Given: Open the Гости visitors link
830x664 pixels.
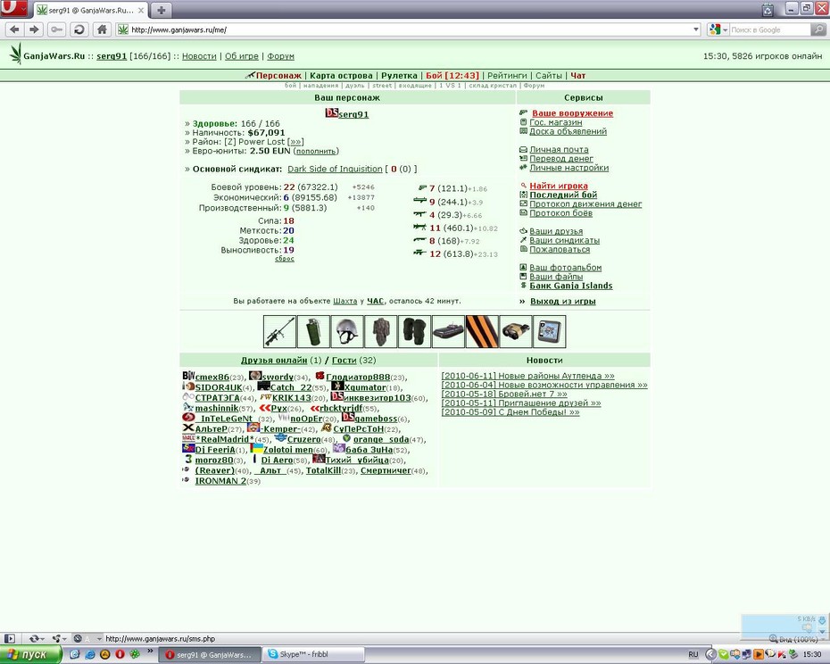Looking at the screenshot, I should pyautogui.click(x=344, y=360).
